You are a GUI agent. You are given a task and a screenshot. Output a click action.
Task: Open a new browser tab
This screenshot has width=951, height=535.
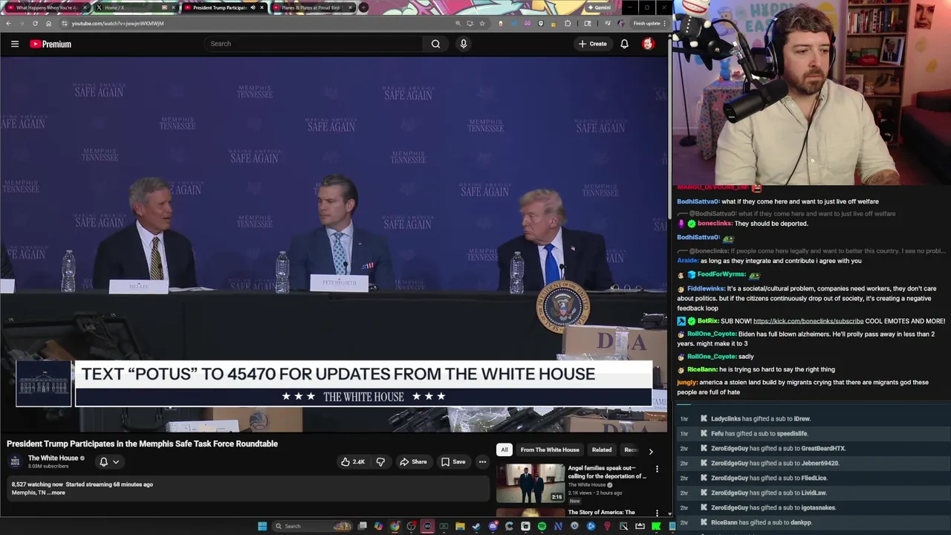coord(363,7)
